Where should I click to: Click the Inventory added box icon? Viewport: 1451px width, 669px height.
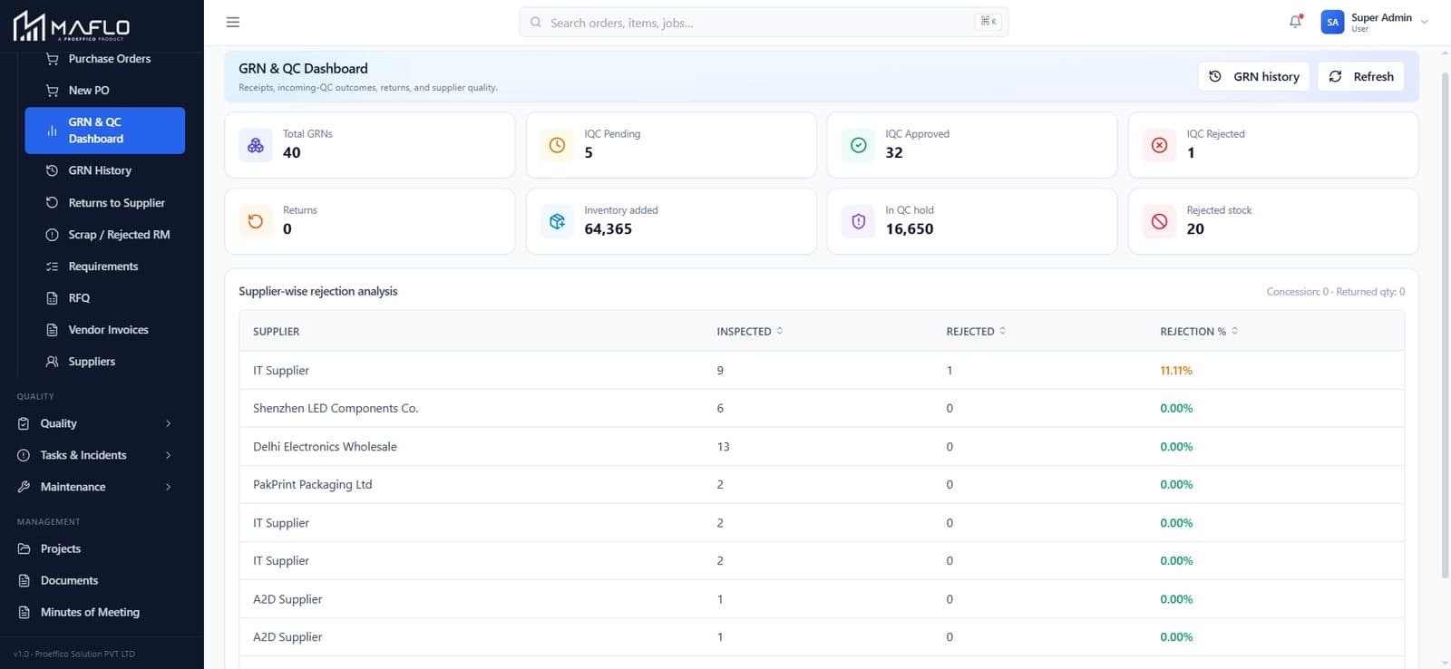[557, 221]
